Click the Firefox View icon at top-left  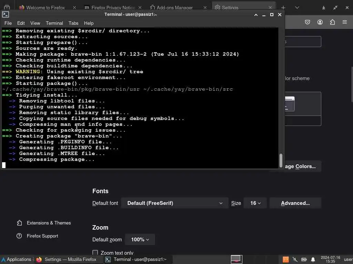pos(7,8)
